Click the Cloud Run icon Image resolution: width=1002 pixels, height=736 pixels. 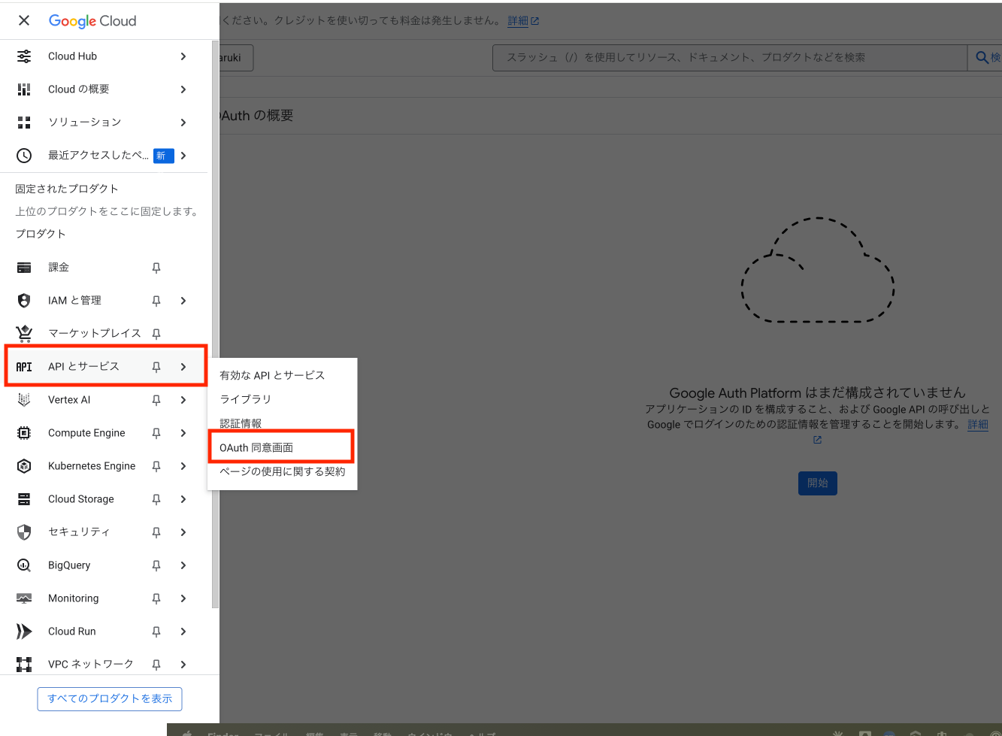(24, 632)
